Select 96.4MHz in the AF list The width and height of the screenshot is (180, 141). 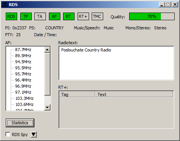[x=23, y=80]
